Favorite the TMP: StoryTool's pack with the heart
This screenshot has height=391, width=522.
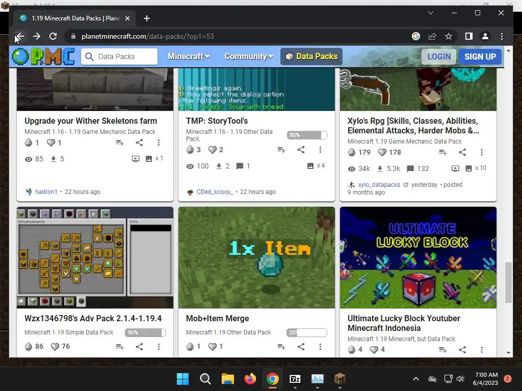pyautogui.click(x=213, y=150)
